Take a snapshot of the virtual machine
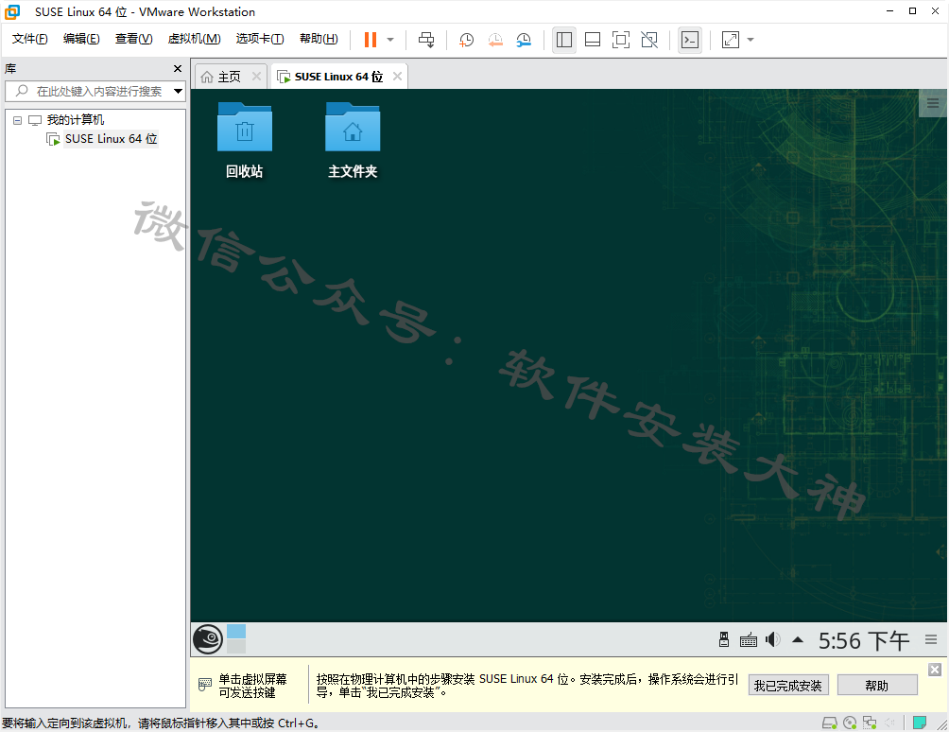 pos(466,40)
